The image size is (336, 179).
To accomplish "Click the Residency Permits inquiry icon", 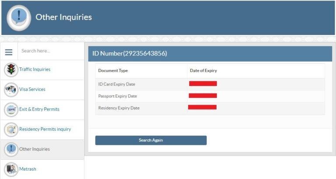I will (10, 130).
